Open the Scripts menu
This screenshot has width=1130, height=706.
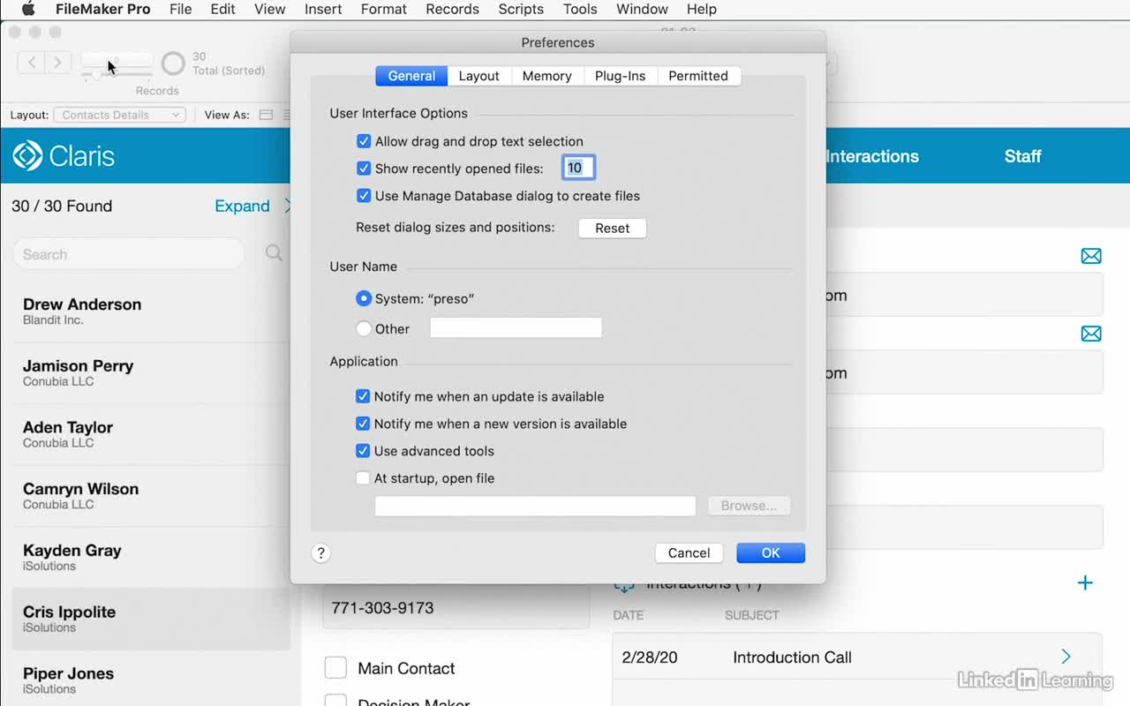point(521,9)
